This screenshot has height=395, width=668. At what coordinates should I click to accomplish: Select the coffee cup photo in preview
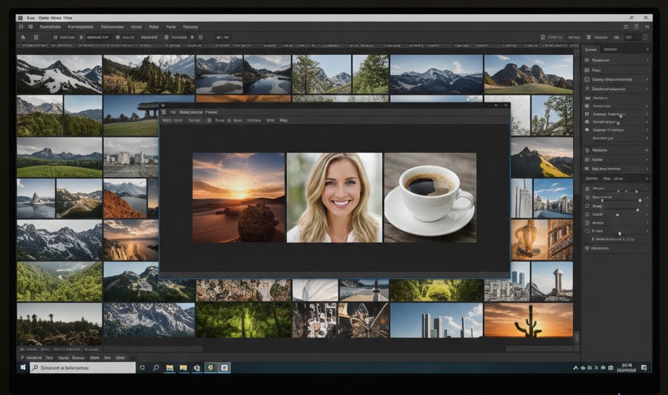[x=430, y=197]
